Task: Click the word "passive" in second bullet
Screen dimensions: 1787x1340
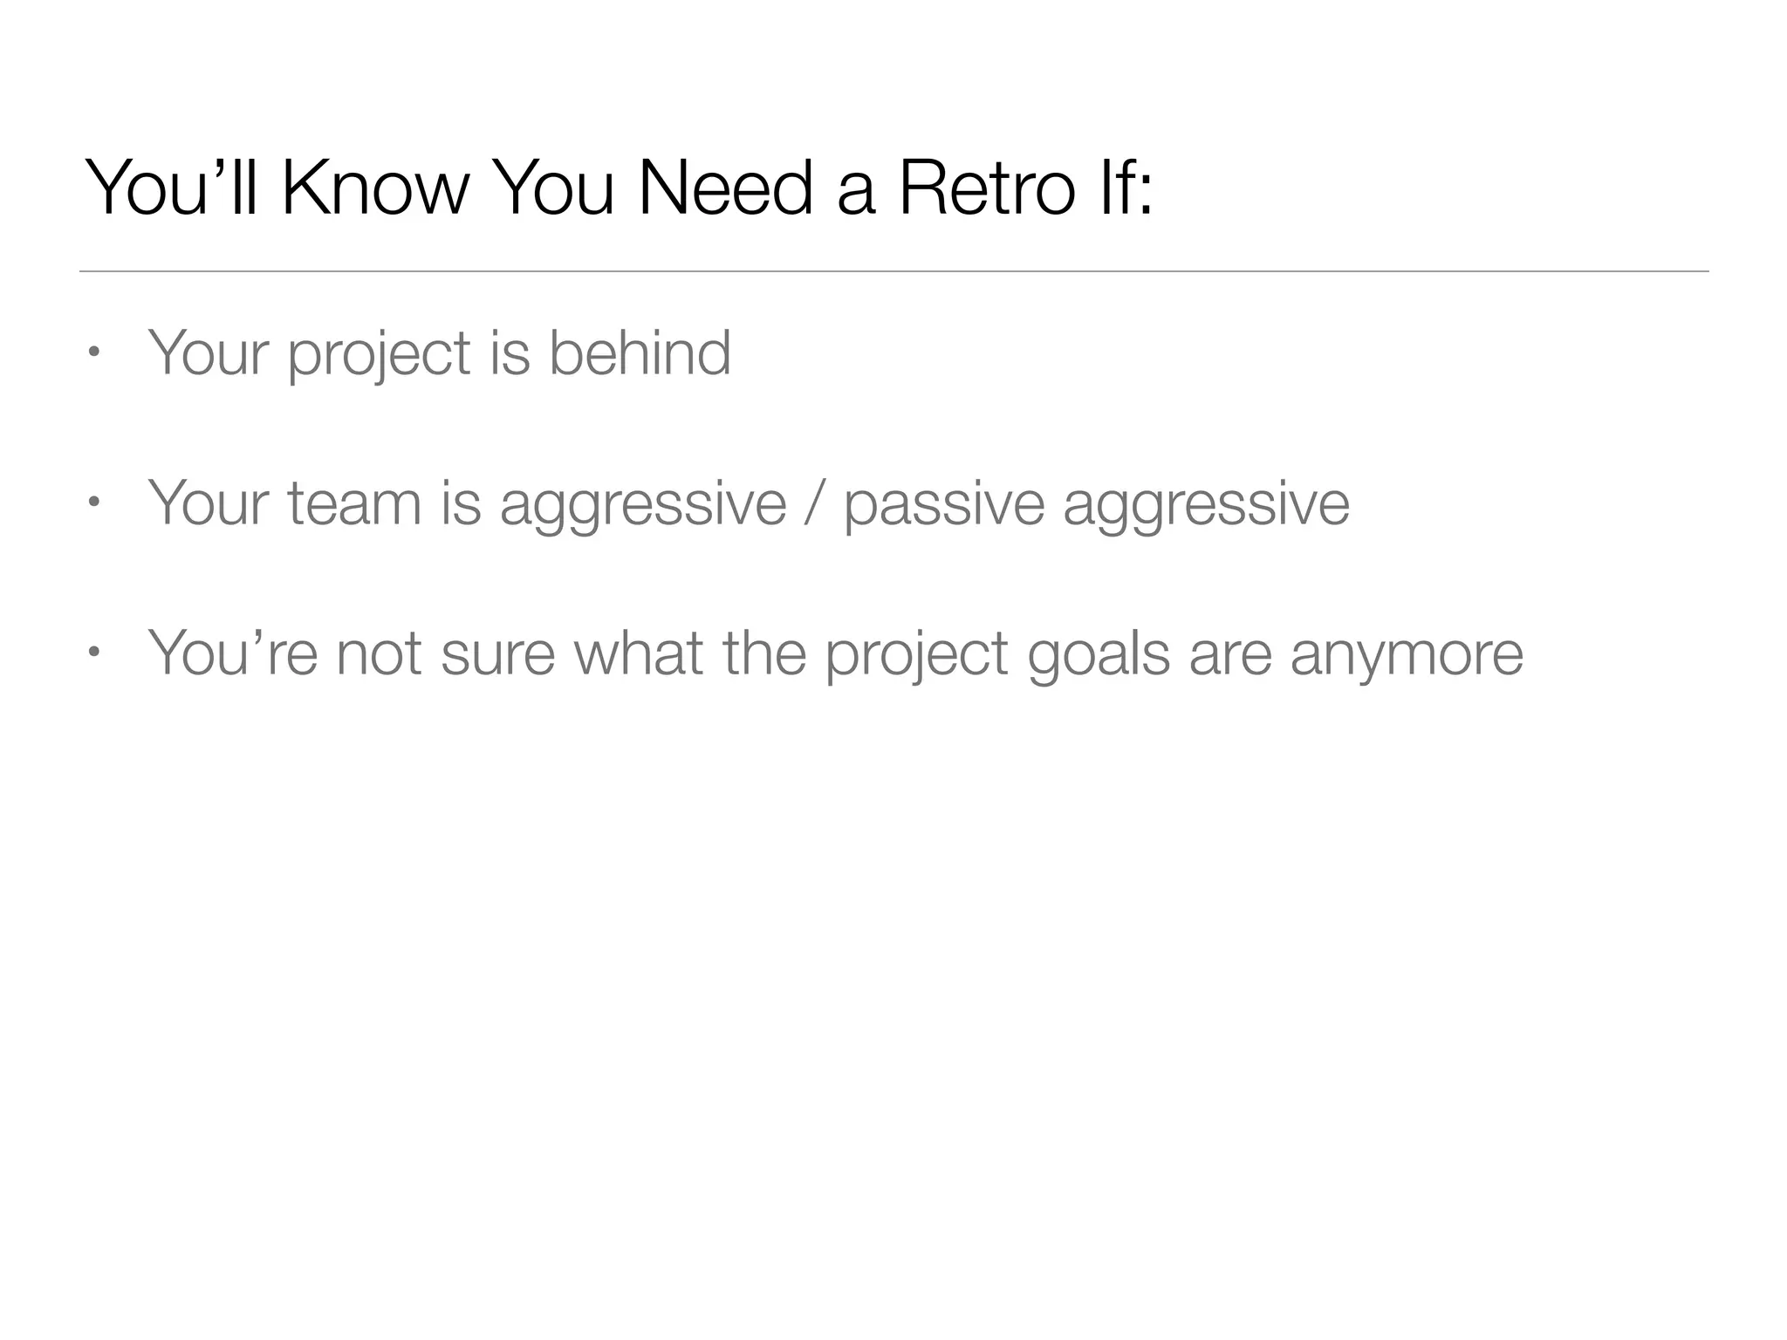Action: (944, 508)
